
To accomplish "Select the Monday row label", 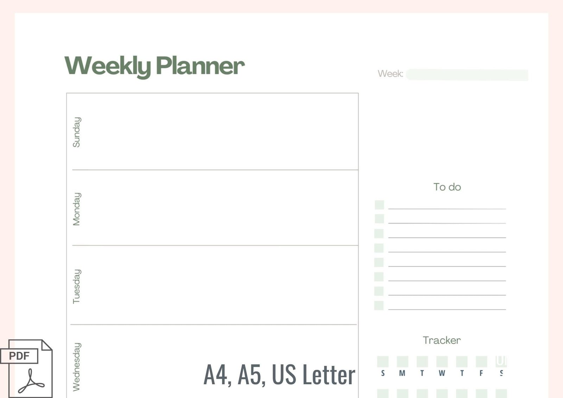I will pos(76,209).
